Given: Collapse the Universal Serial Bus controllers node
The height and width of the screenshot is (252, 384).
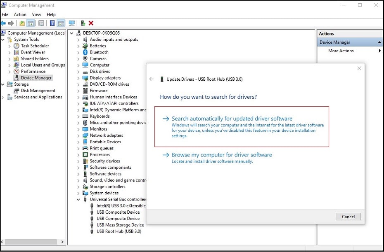Looking at the screenshot, I should point(78,199).
